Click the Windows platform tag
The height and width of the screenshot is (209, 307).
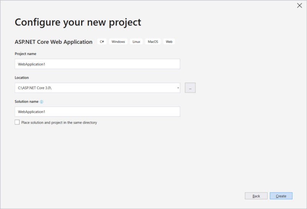118,42
